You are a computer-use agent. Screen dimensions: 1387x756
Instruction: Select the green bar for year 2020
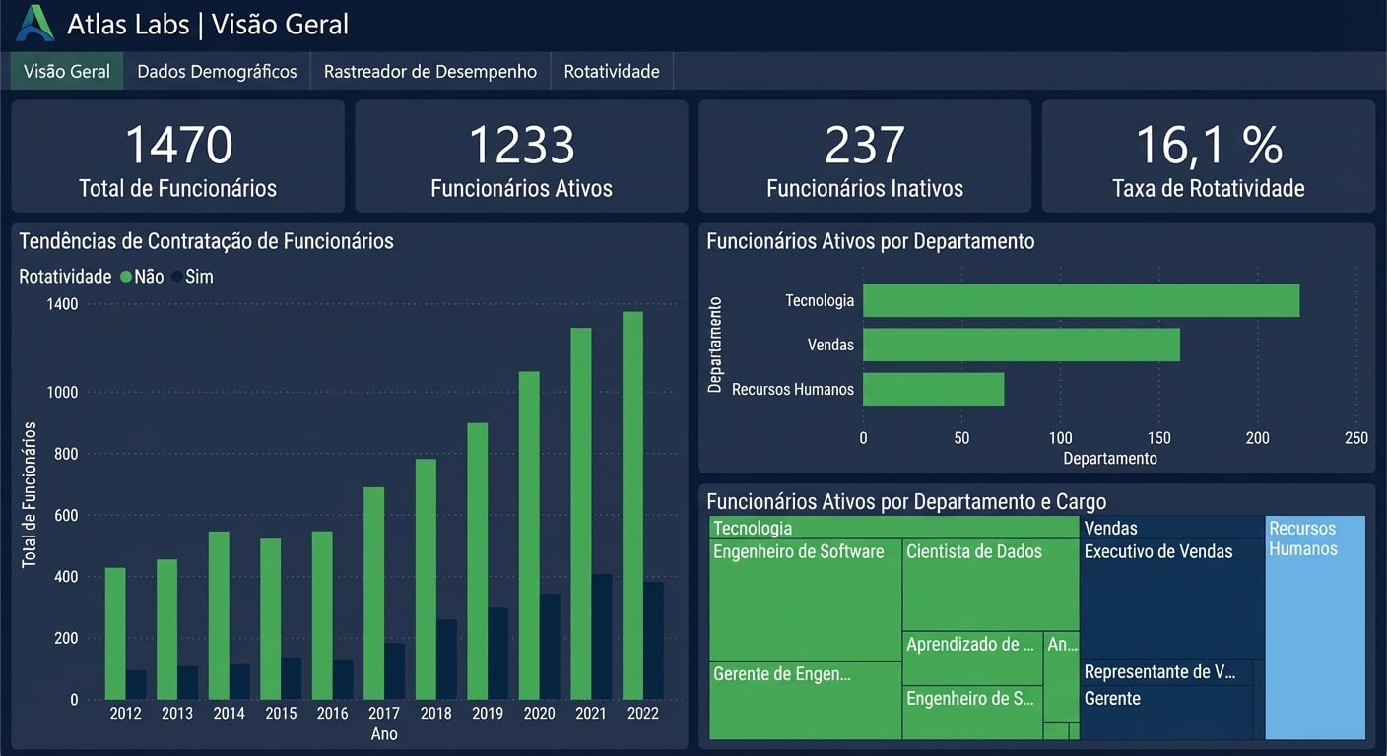pyautogui.click(x=529, y=535)
